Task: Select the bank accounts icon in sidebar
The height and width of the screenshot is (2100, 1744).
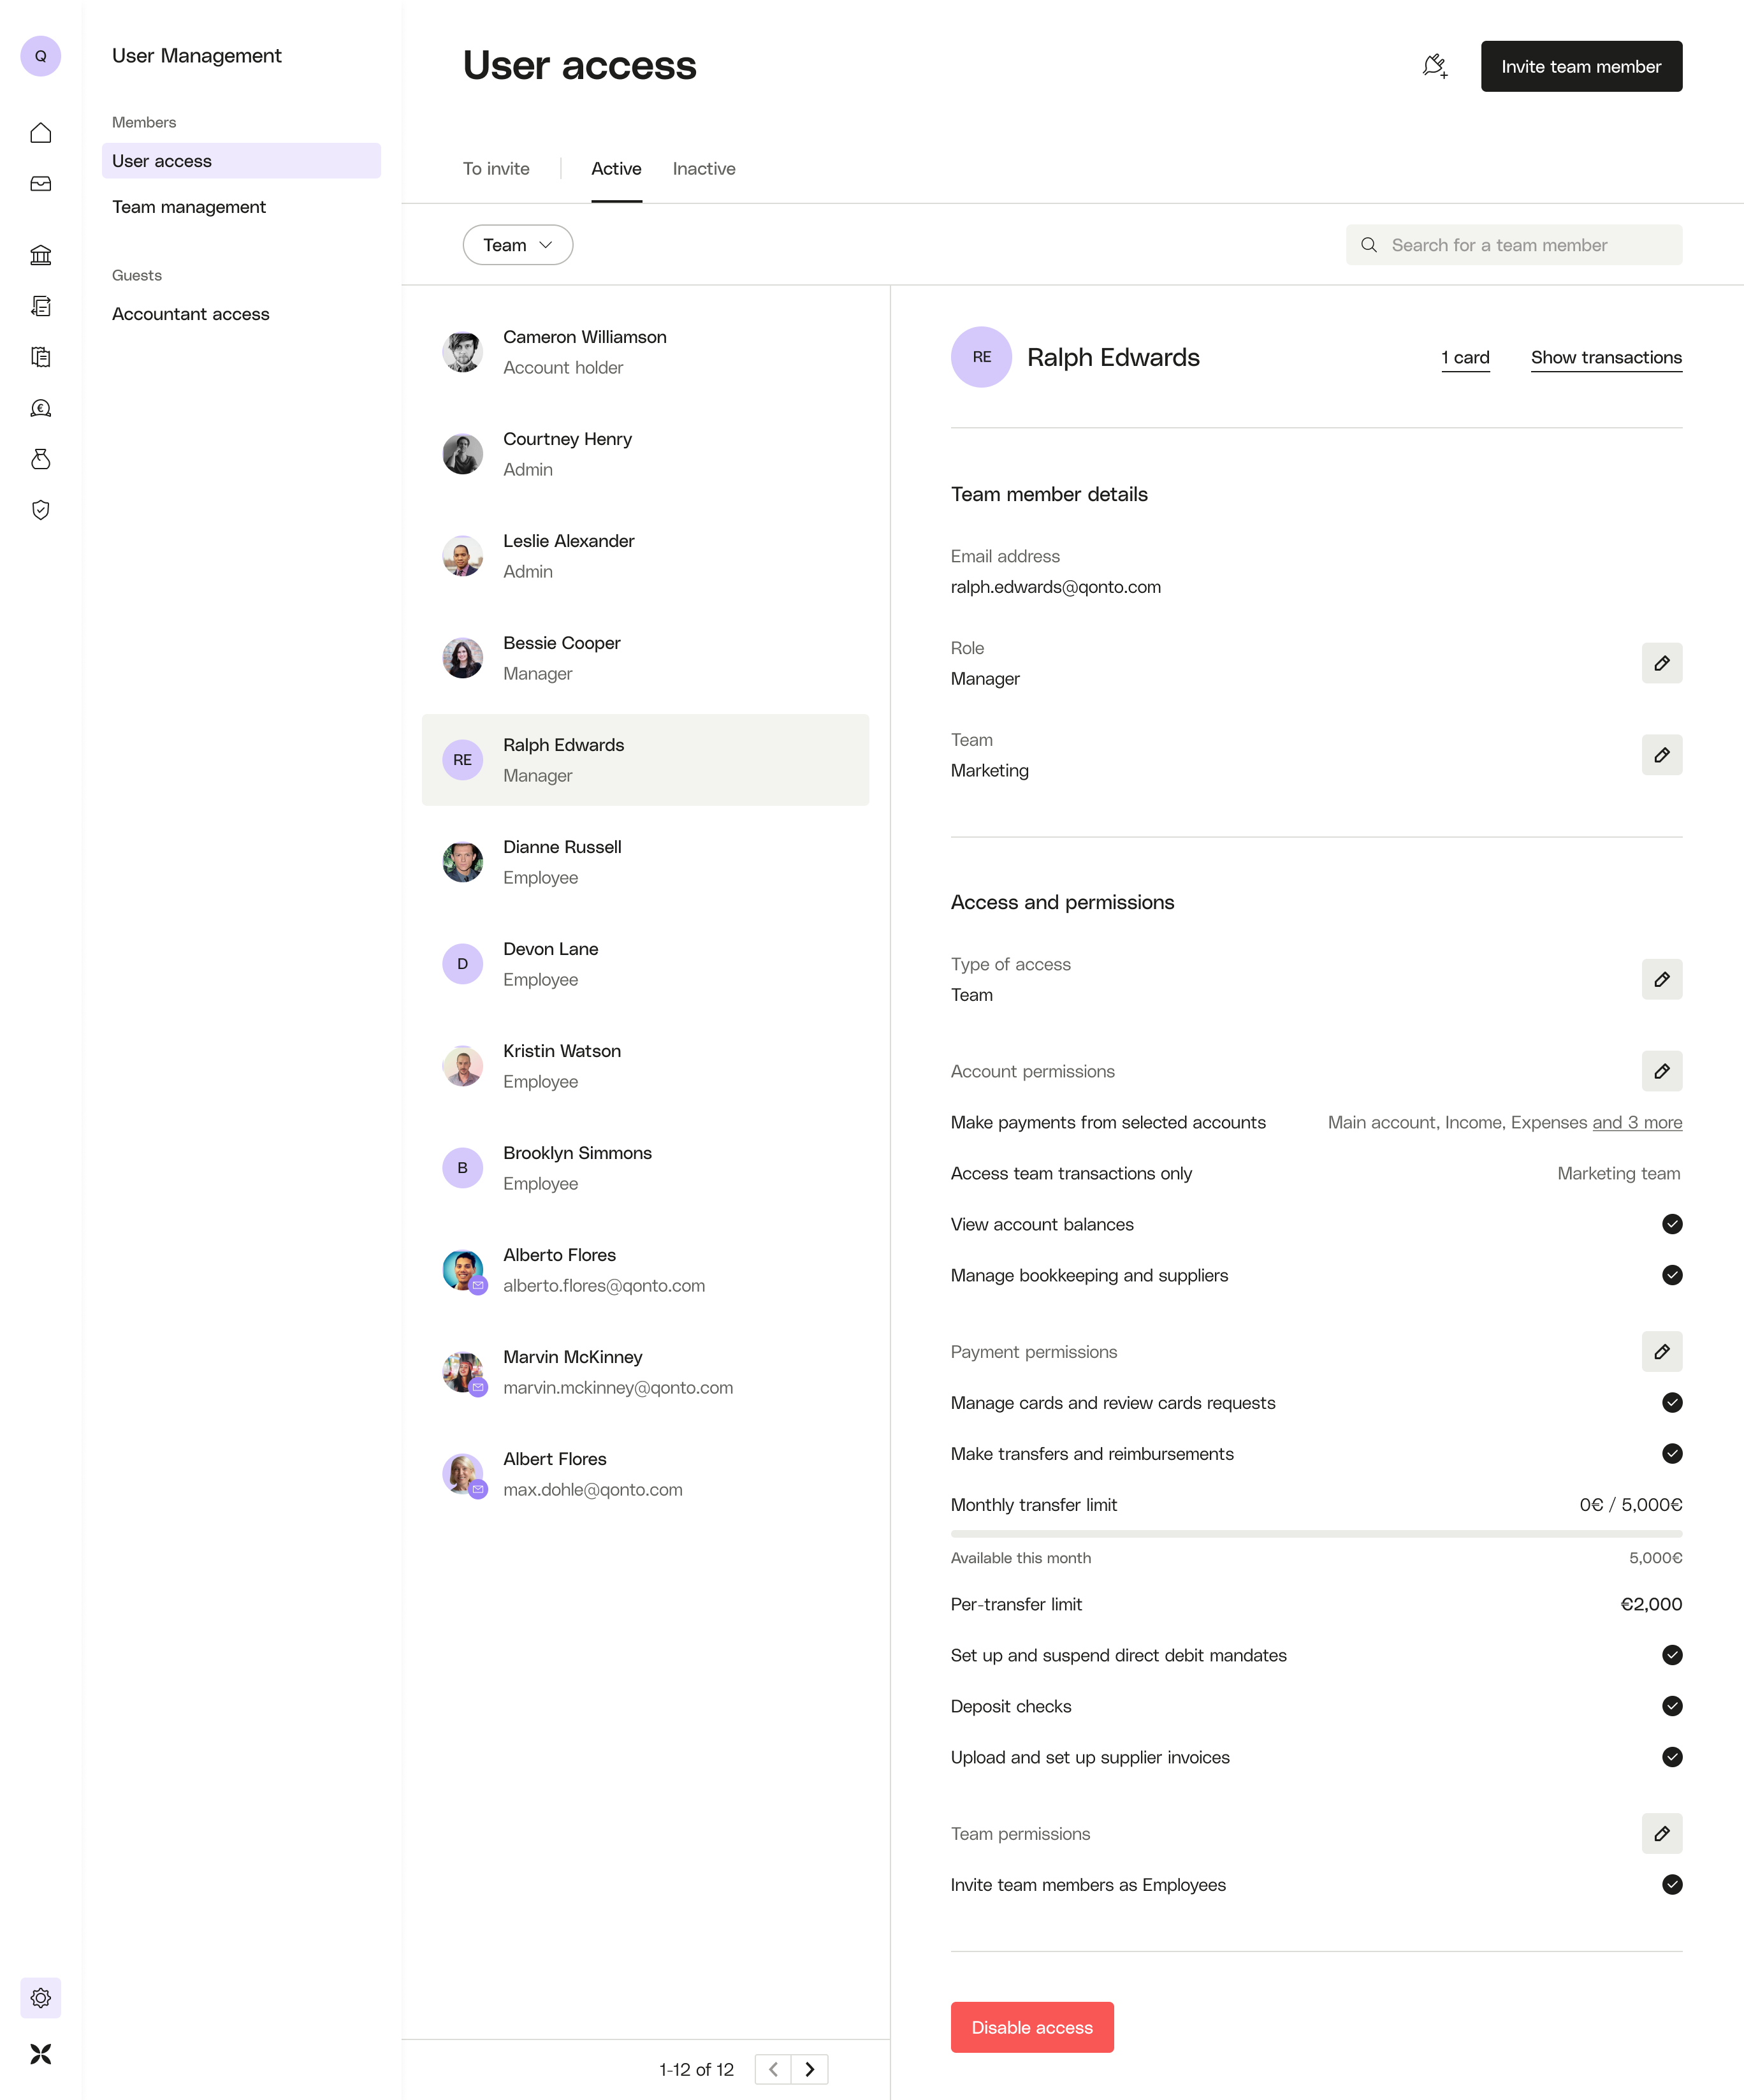Action: click(x=41, y=255)
